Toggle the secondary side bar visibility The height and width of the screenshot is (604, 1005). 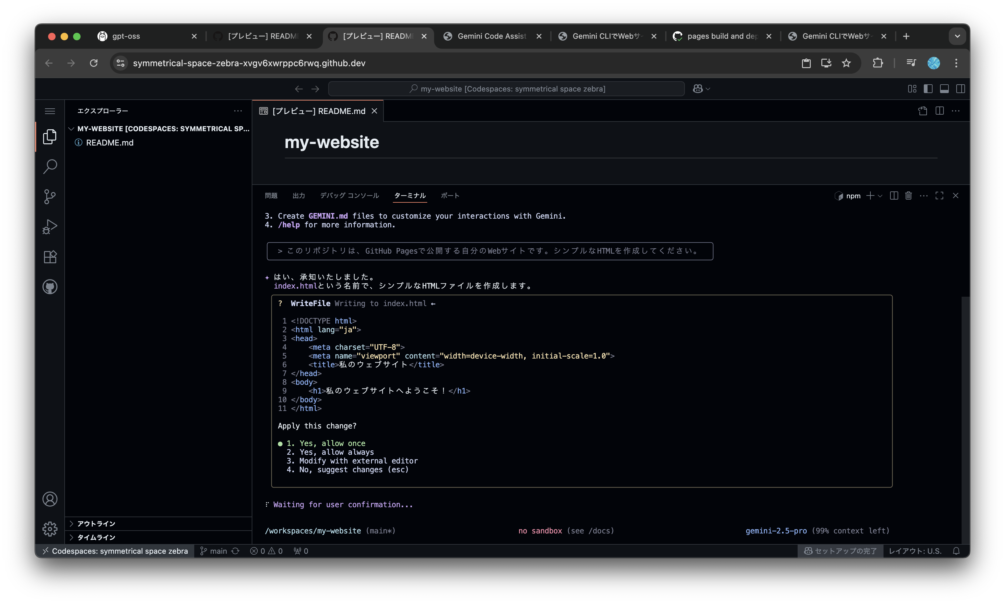[x=961, y=89]
